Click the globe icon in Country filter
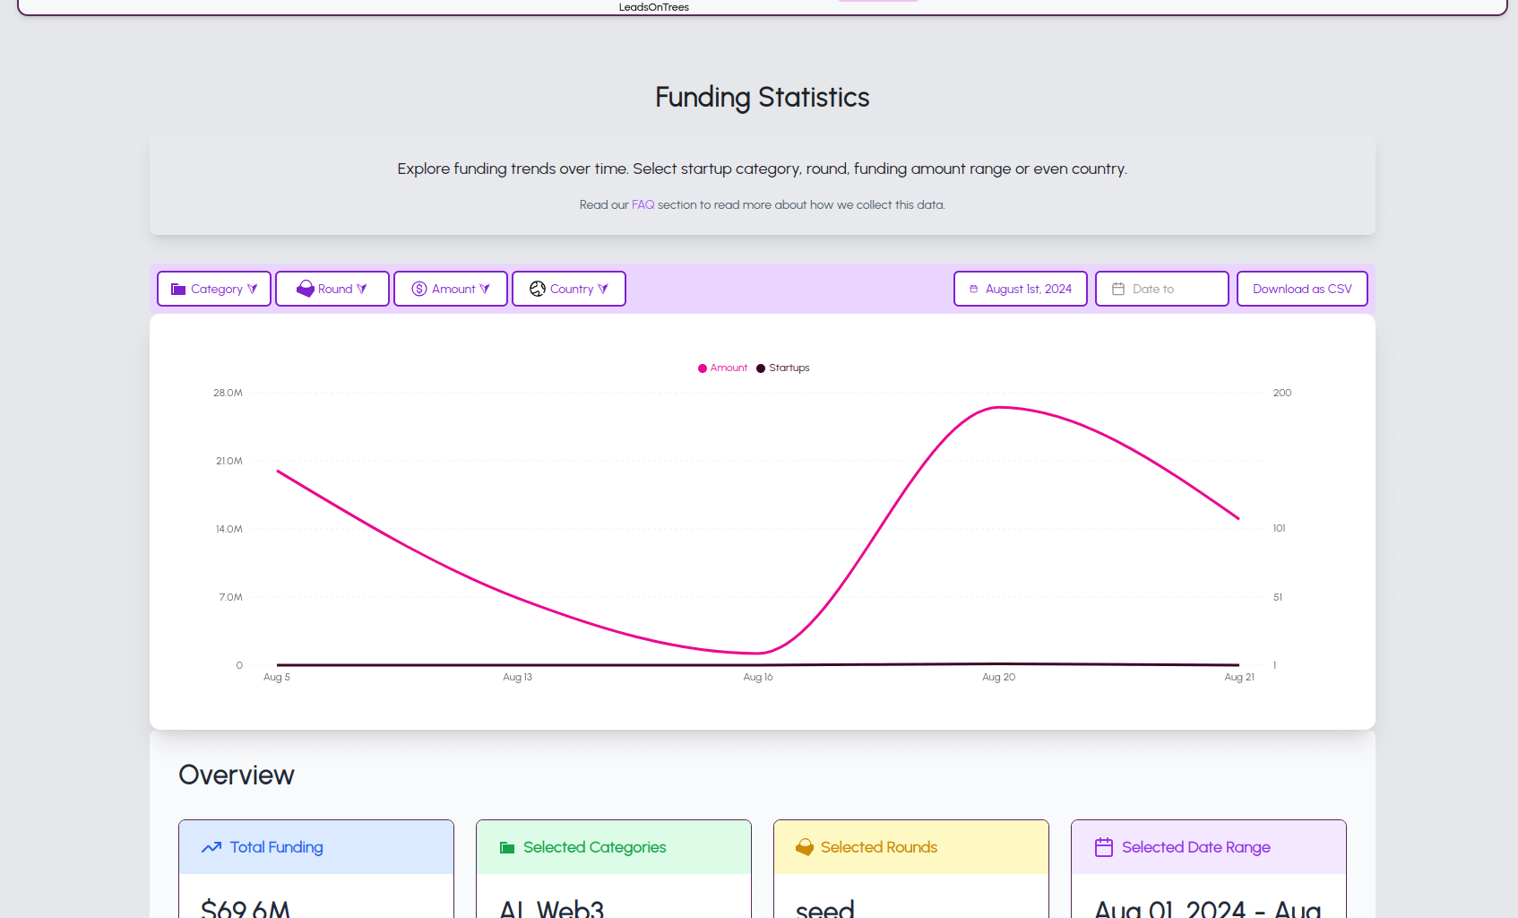1518x918 pixels. 538,289
